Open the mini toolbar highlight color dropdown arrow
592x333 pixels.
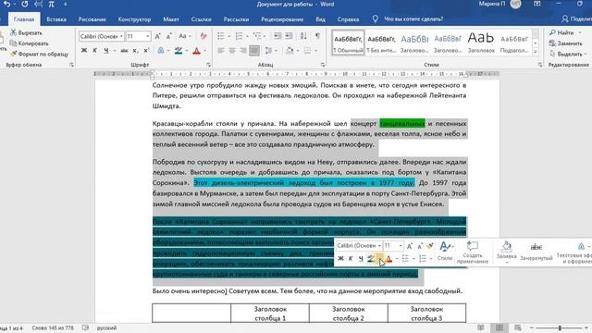(380, 259)
